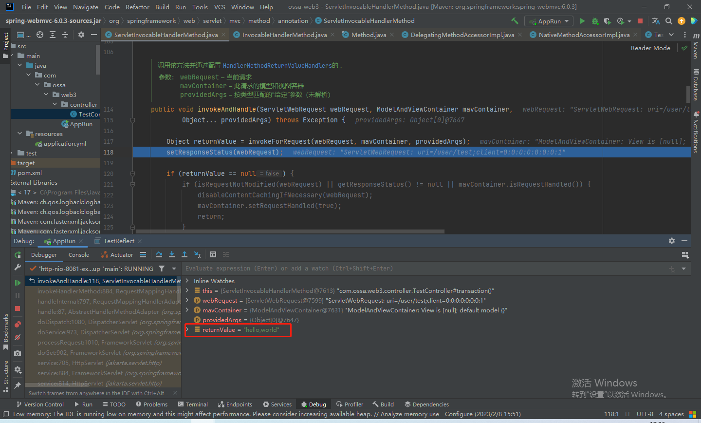
Task: Open Search Everywhere magnifier icon
Action: coord(669,21)
